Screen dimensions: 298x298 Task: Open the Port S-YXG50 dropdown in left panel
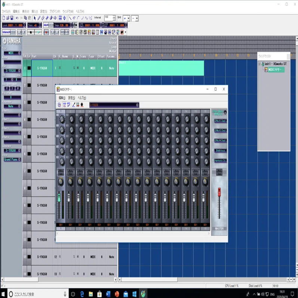pos(12,71)
